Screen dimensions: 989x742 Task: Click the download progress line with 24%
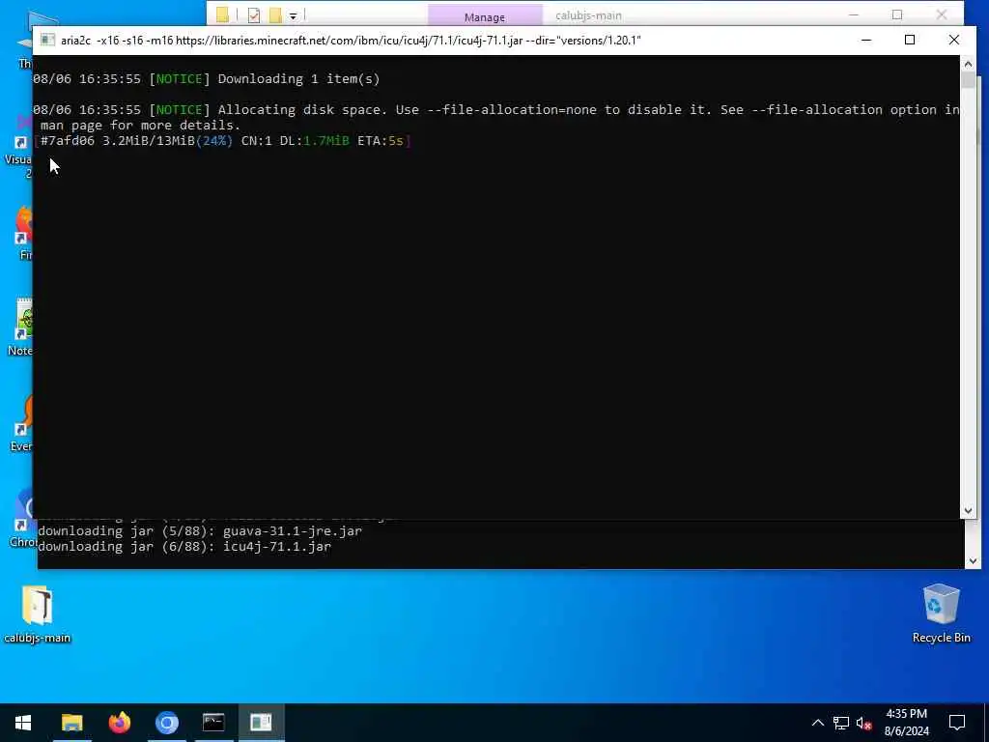click(x=223, y=141)
